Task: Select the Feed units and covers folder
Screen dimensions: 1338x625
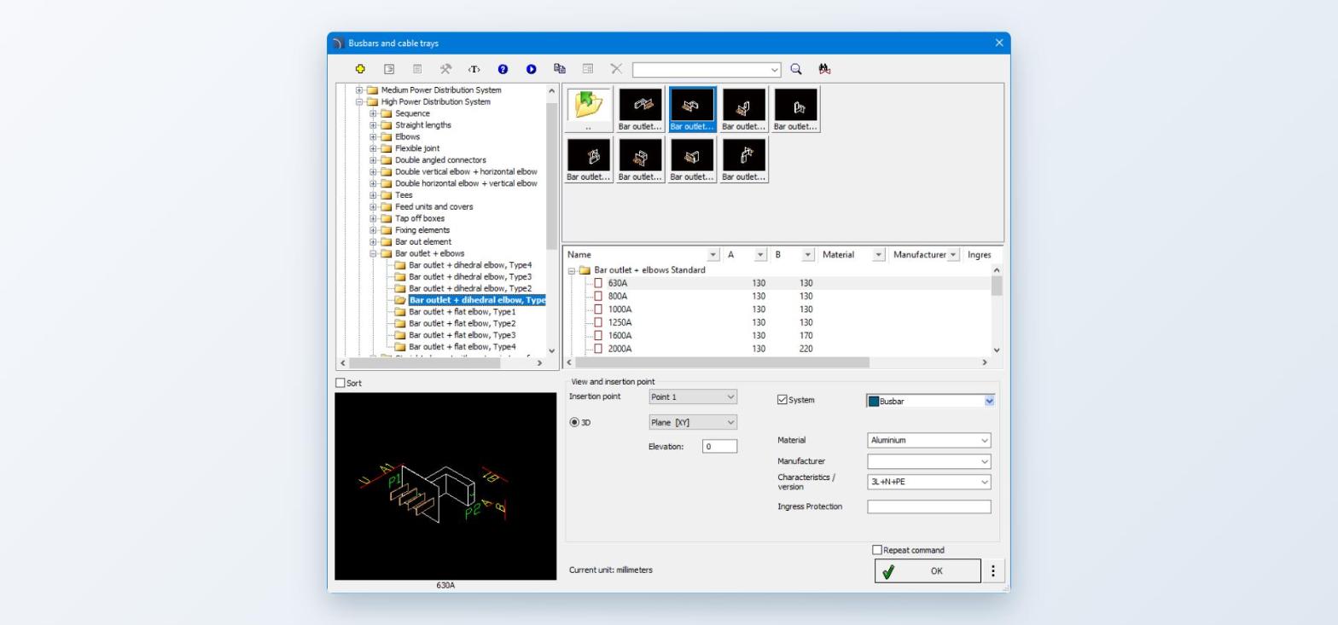Action: pyautogui.click(x=433, y=206)
